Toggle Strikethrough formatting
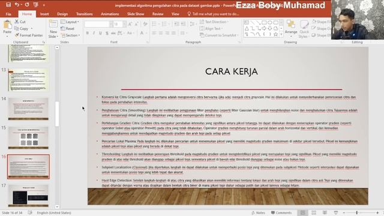The height and width of the screenshot is (216, 384). [x=113, y=33]
